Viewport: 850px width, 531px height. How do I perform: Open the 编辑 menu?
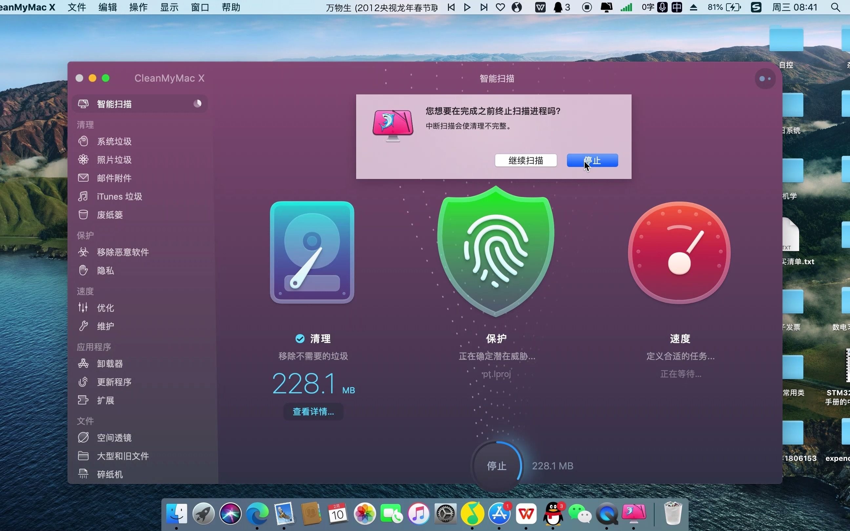108,7
